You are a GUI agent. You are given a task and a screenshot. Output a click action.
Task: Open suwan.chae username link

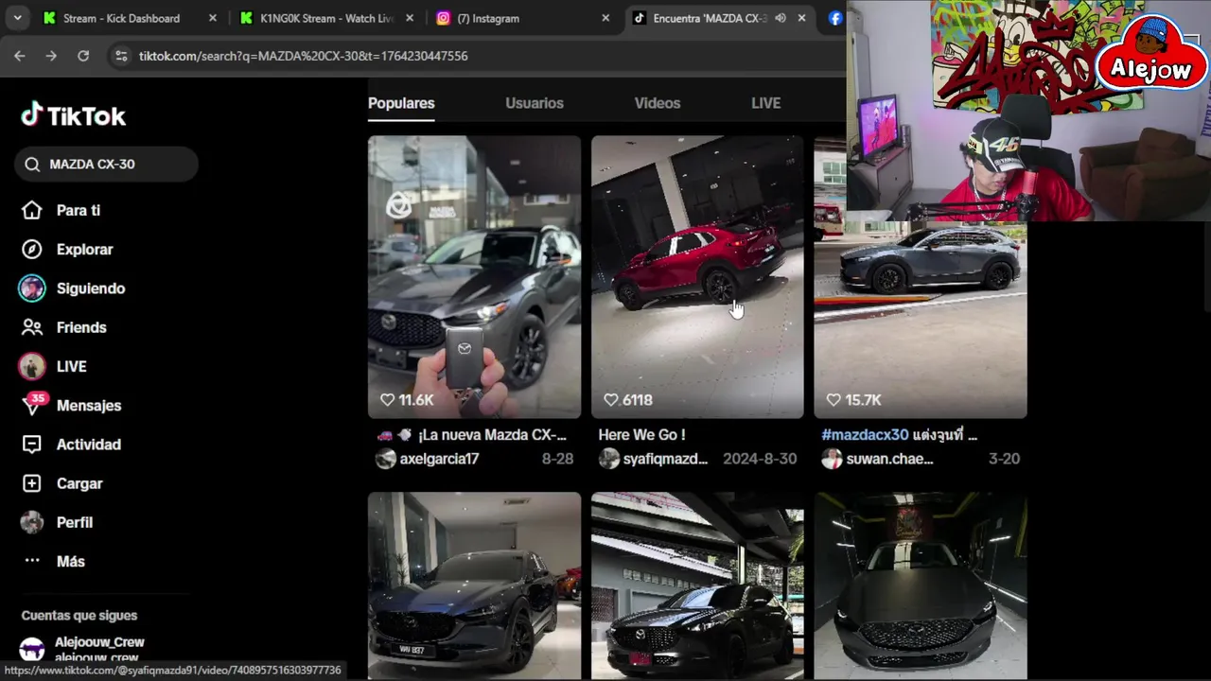(889, 459)
